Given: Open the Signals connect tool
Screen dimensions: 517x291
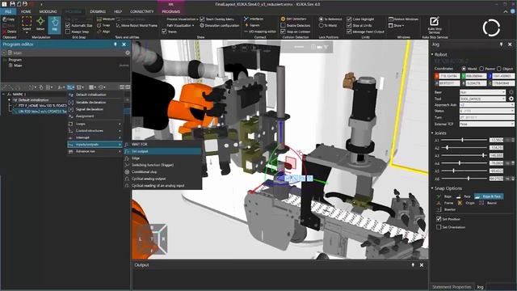Looking at the screenshot, I should point(251,25).
